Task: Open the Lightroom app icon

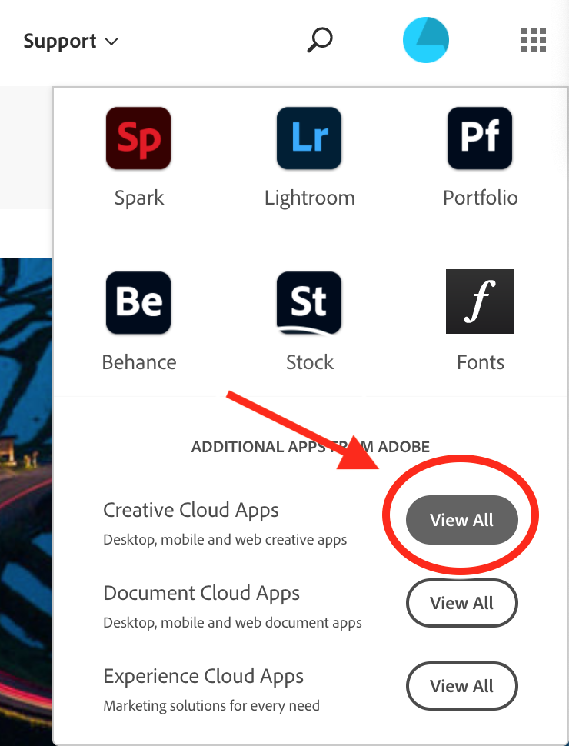Action: [309, 138]
